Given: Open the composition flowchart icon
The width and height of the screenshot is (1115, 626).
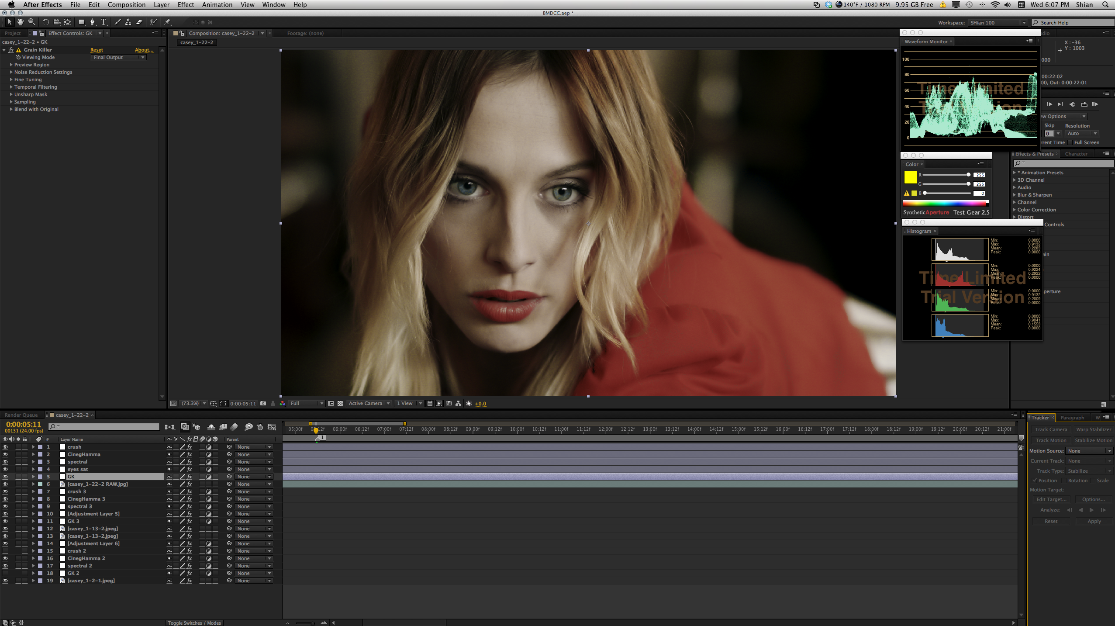Looking at the screenshot, I should click(458, 403).
